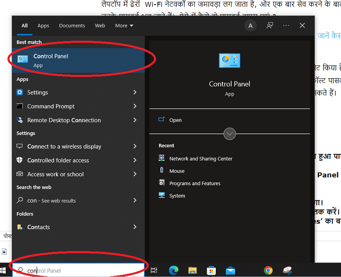Launch Microsoft Edge from the taskbar

coord(173,270)
